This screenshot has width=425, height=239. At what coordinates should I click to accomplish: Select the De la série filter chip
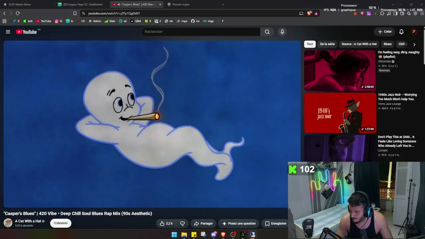tap(327, 44)
